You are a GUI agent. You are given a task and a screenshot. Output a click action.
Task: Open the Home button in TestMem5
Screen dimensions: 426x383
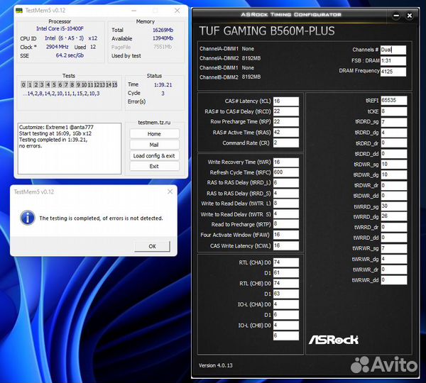pos(154,134)
